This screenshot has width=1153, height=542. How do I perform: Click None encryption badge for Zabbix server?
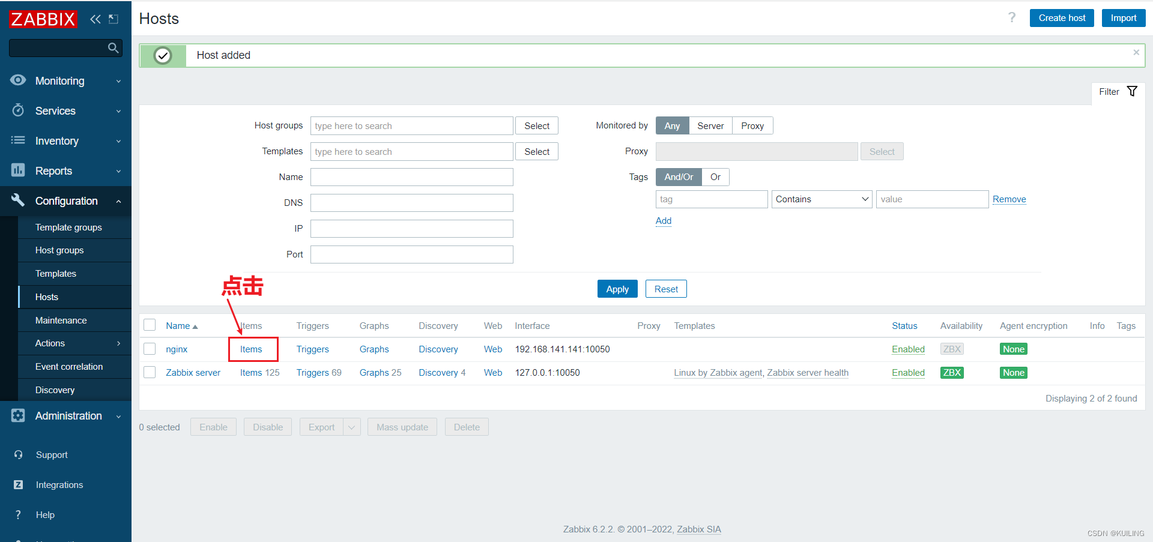(1014, 373)
